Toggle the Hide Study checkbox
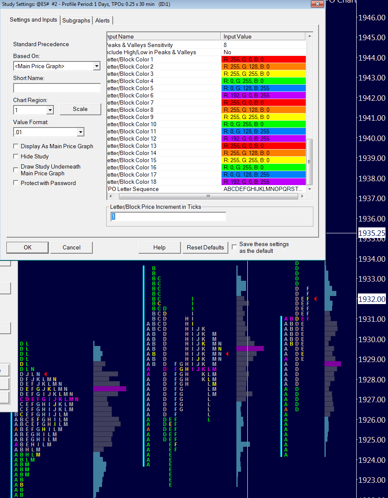 point(16,156)
